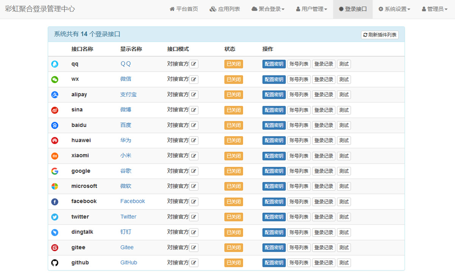Open 应用列表 from the navbar
The width and height of the screenshot is (455, 276).
coord(225,9)
